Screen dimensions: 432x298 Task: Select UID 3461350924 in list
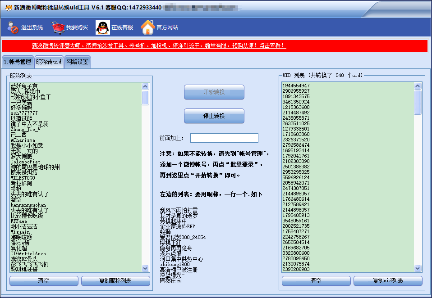pyautogui.click(x=296, y=102)
